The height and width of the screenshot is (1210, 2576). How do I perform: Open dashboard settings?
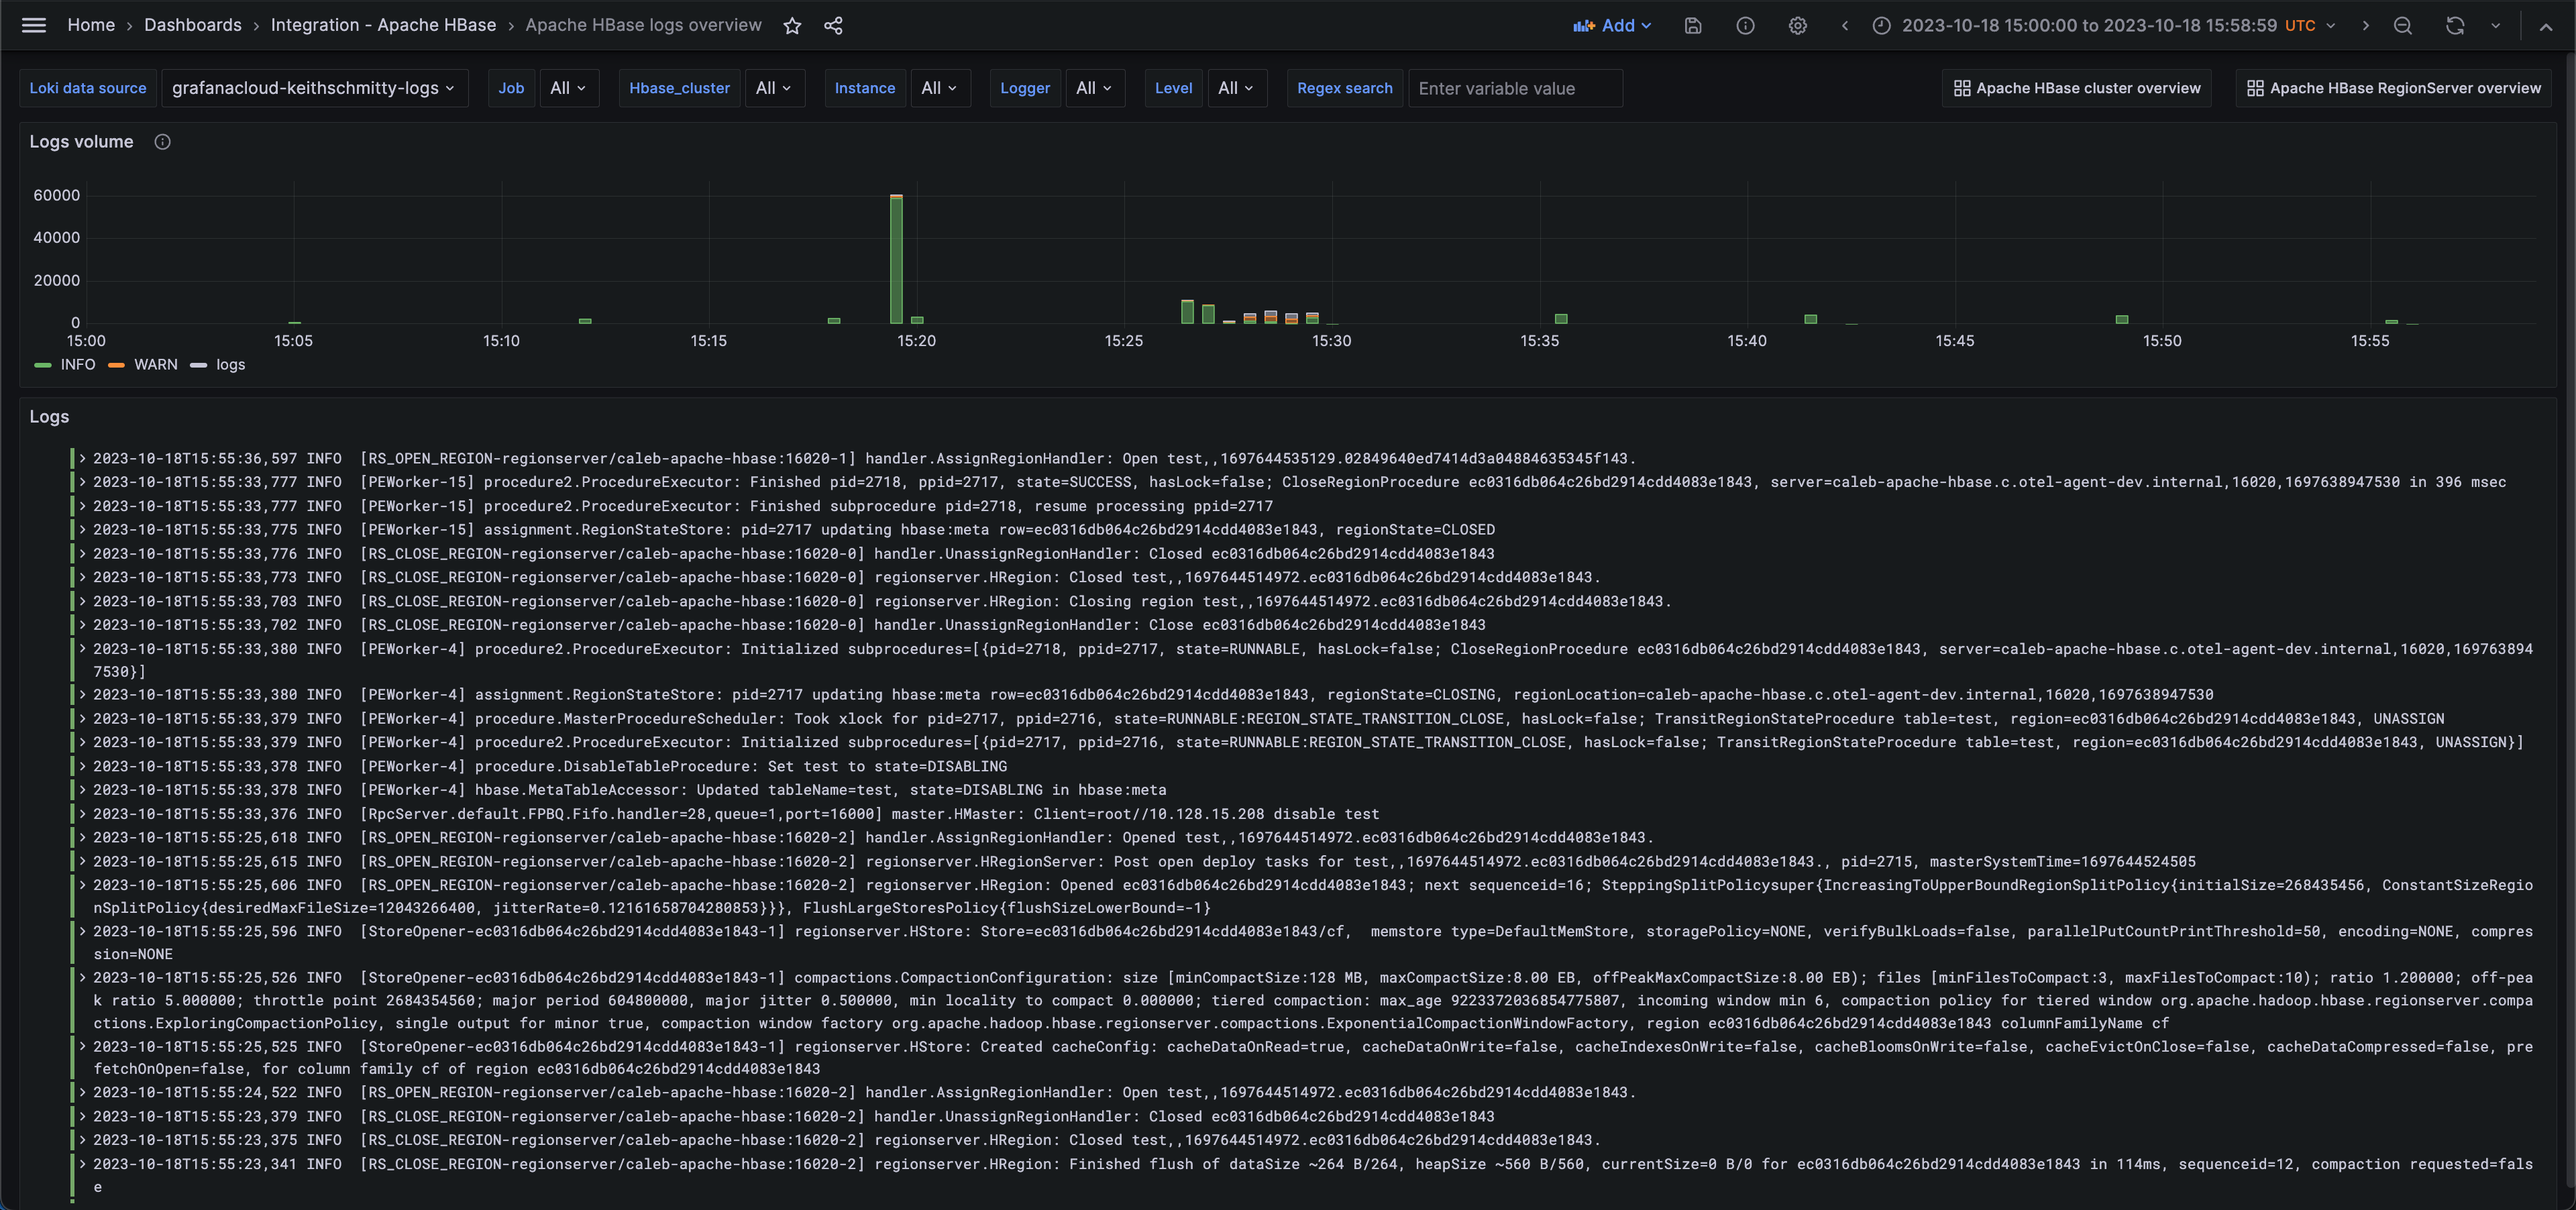(1797, 26)
